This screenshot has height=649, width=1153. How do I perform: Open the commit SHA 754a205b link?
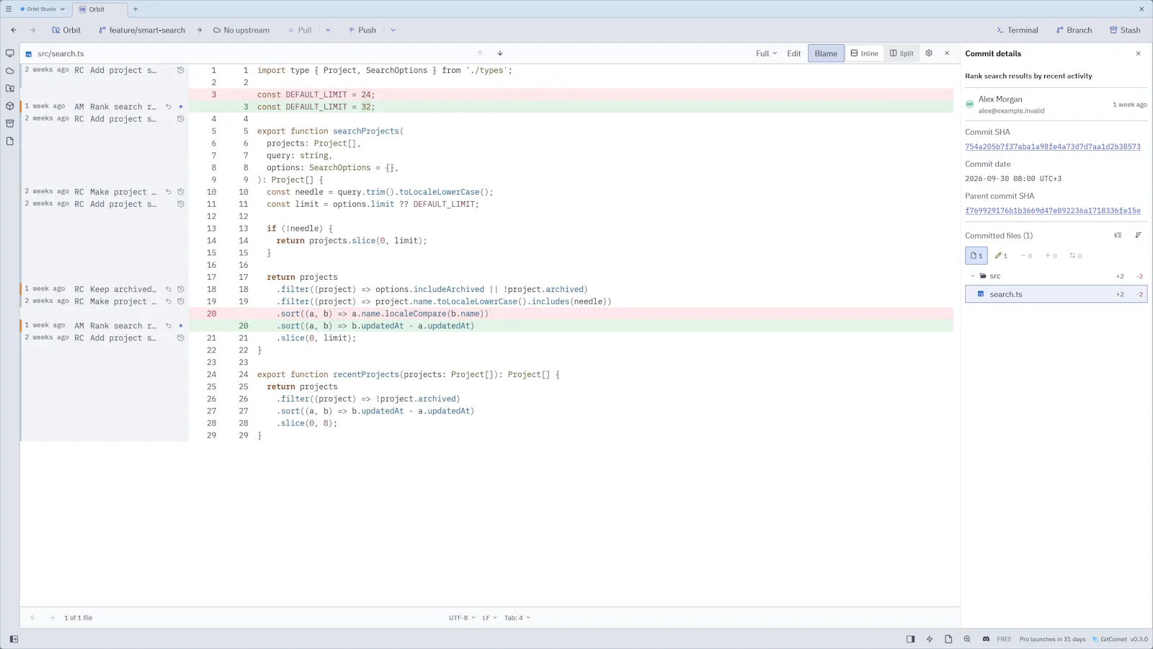tap(1053, 147)
